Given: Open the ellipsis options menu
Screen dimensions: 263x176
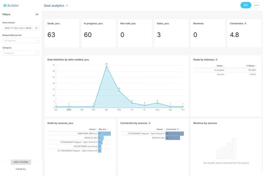Looking at the screenshot, I should pyautogui.click(x=256, y=5).
